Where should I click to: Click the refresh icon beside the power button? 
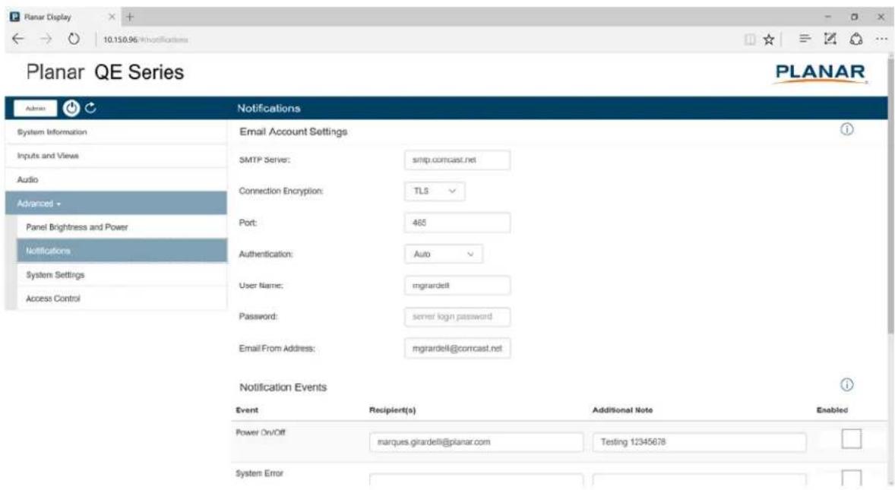coord(90,107)
